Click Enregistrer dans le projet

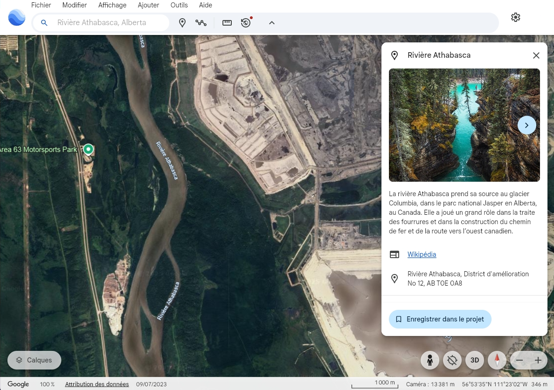coord(440,319)
